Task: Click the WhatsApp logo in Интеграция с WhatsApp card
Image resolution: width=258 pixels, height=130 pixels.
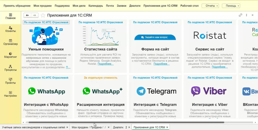Action: click(x=46, y=91)
